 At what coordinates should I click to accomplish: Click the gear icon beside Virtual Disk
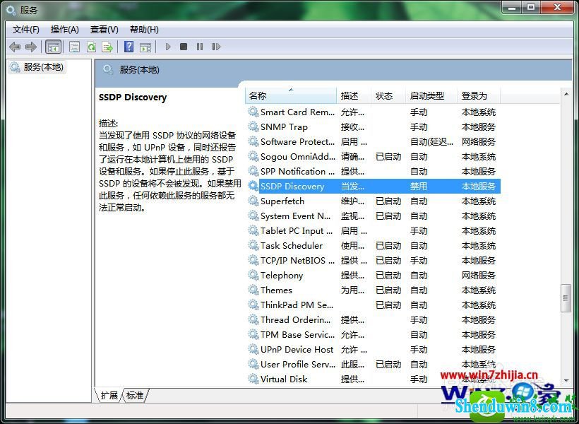coord(253,379)
